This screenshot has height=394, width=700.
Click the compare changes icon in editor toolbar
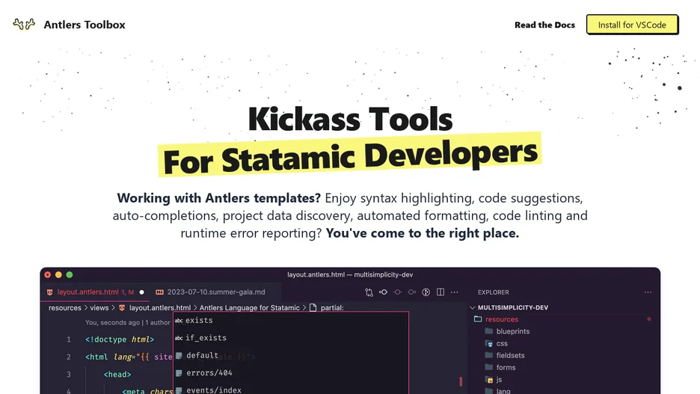point(369,292)
